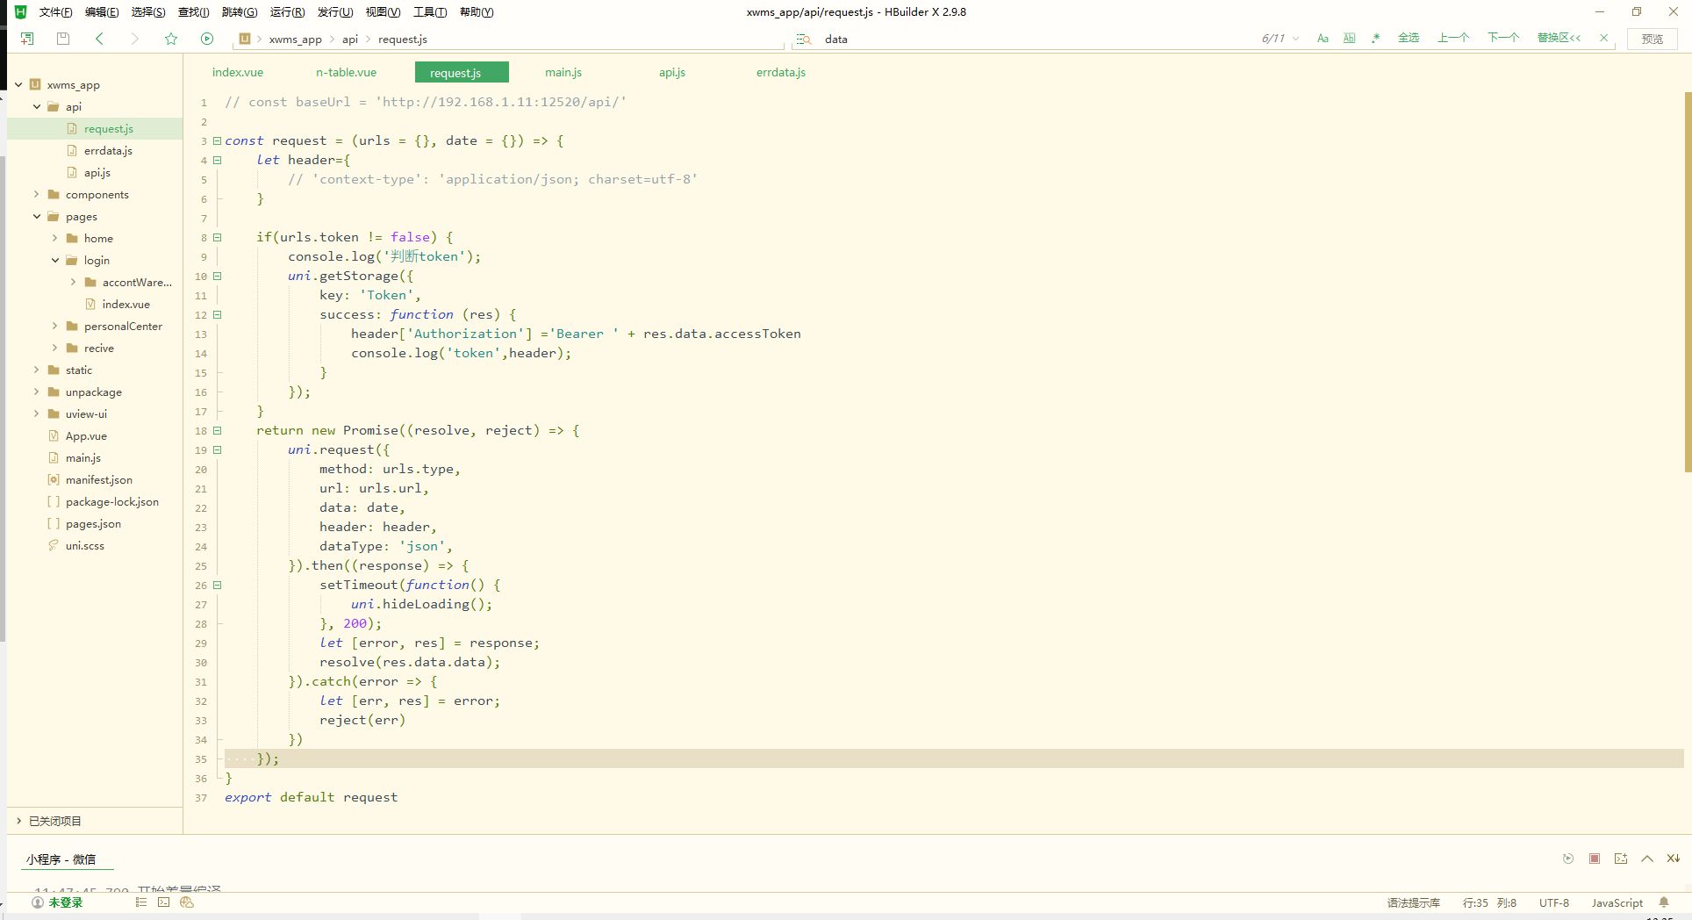
Task: Collapse the api folder in tree
Action: pyautogui.click(x=37, y=106)
